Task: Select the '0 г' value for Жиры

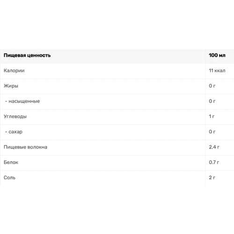Action: click(212, 86)
